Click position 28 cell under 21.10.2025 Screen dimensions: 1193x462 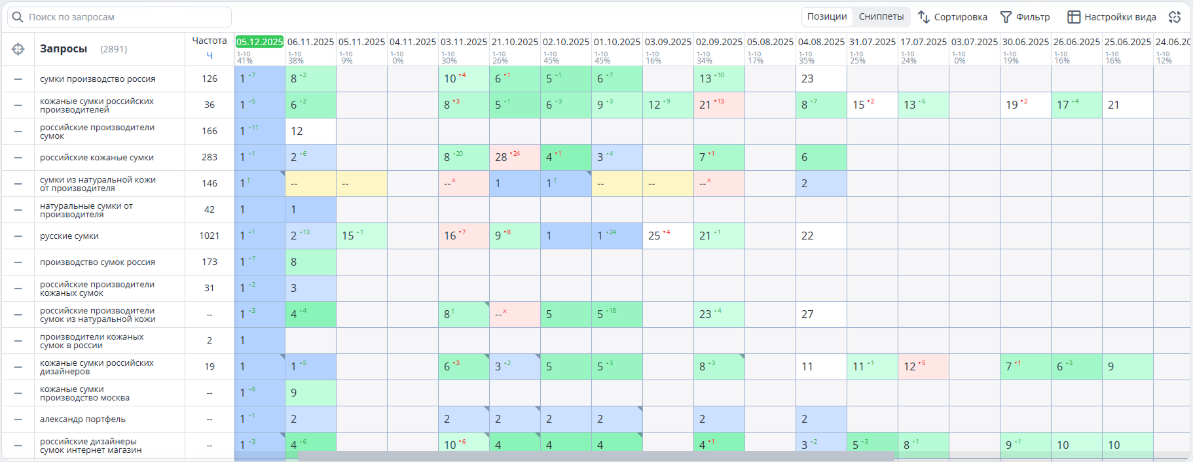pyautogui.click(x=515, y=157)
